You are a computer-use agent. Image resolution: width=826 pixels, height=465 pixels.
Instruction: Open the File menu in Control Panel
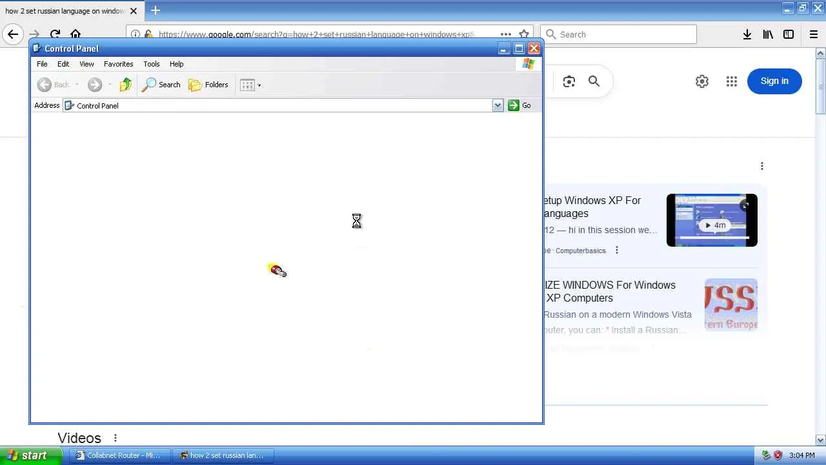tap(42, 64)
